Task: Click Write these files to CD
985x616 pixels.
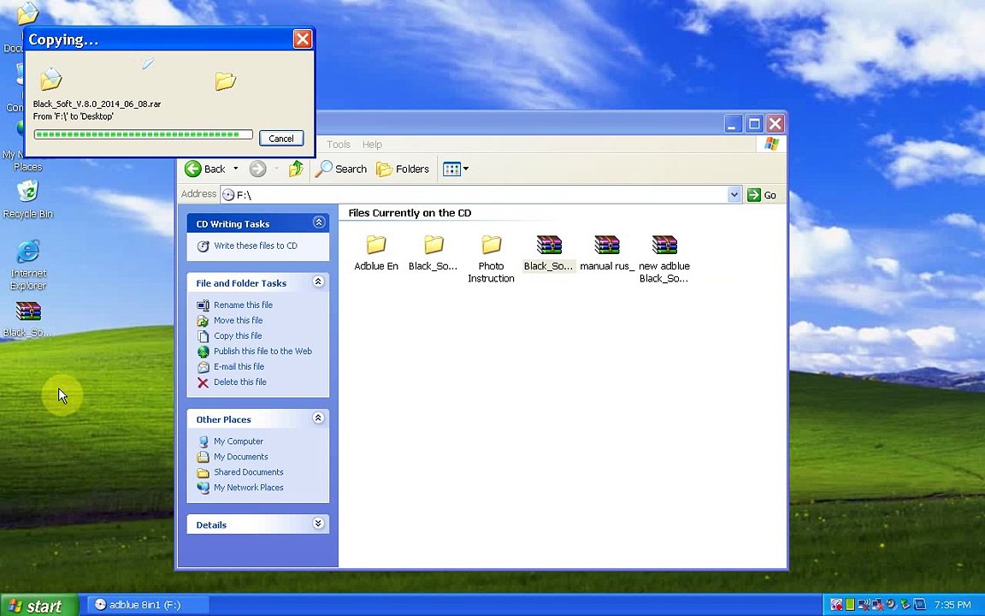Action: click(255, 246)
